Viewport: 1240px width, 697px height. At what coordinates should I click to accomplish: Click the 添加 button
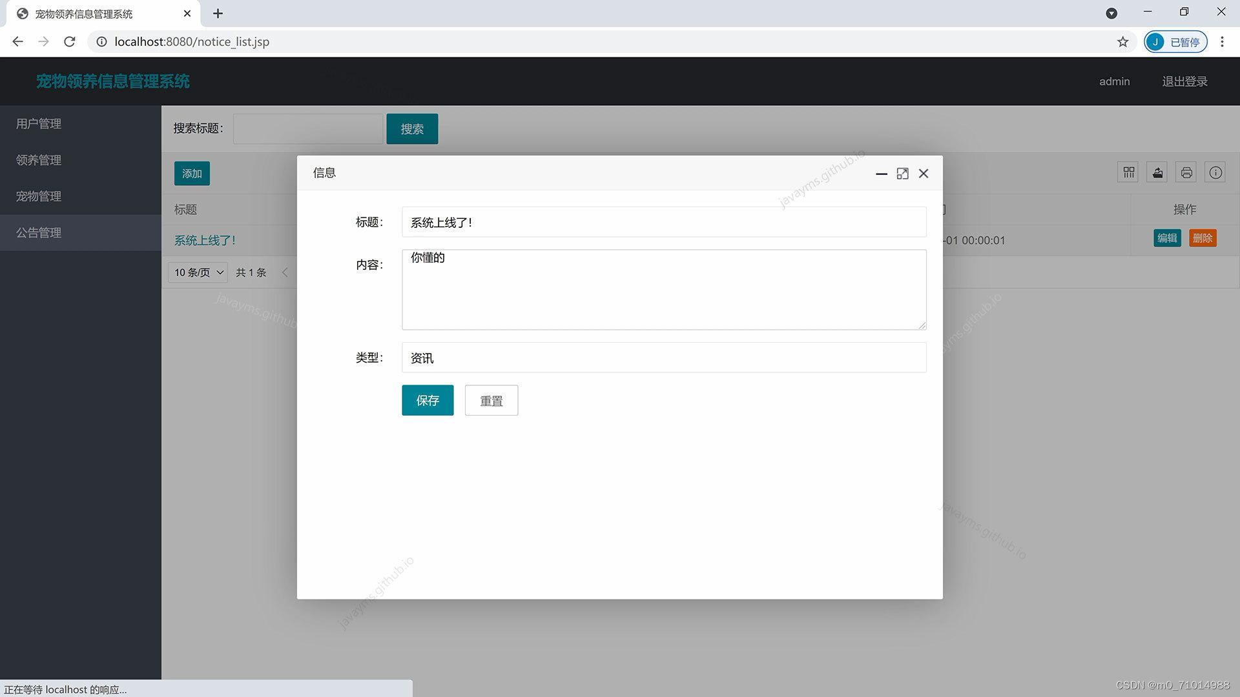(192, 173)
